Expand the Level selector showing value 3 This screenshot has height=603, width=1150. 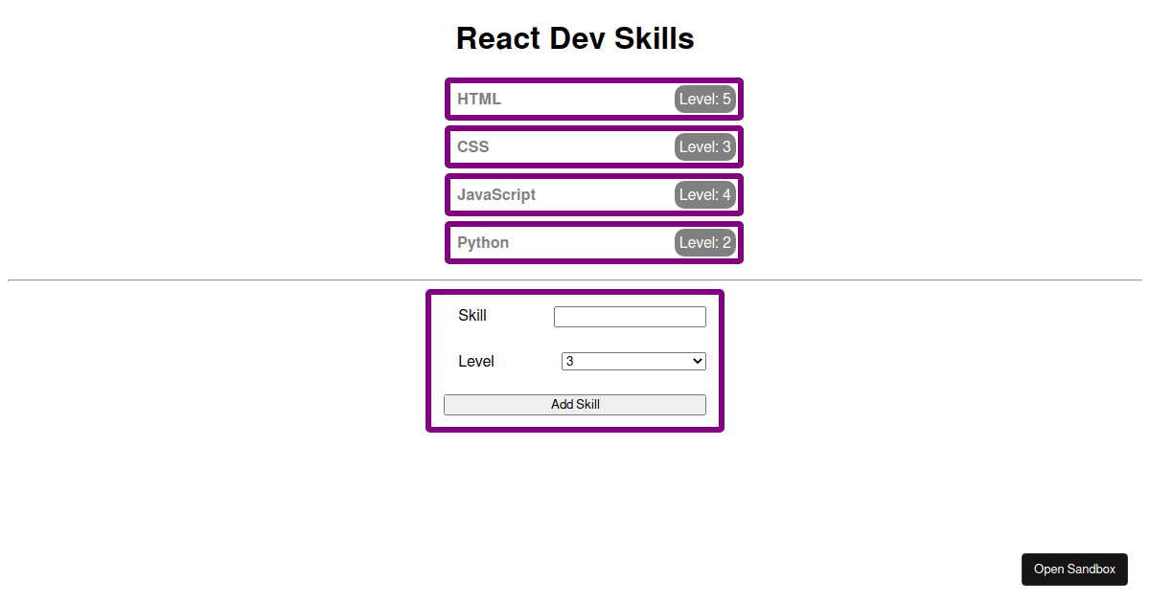click(632, 361)
